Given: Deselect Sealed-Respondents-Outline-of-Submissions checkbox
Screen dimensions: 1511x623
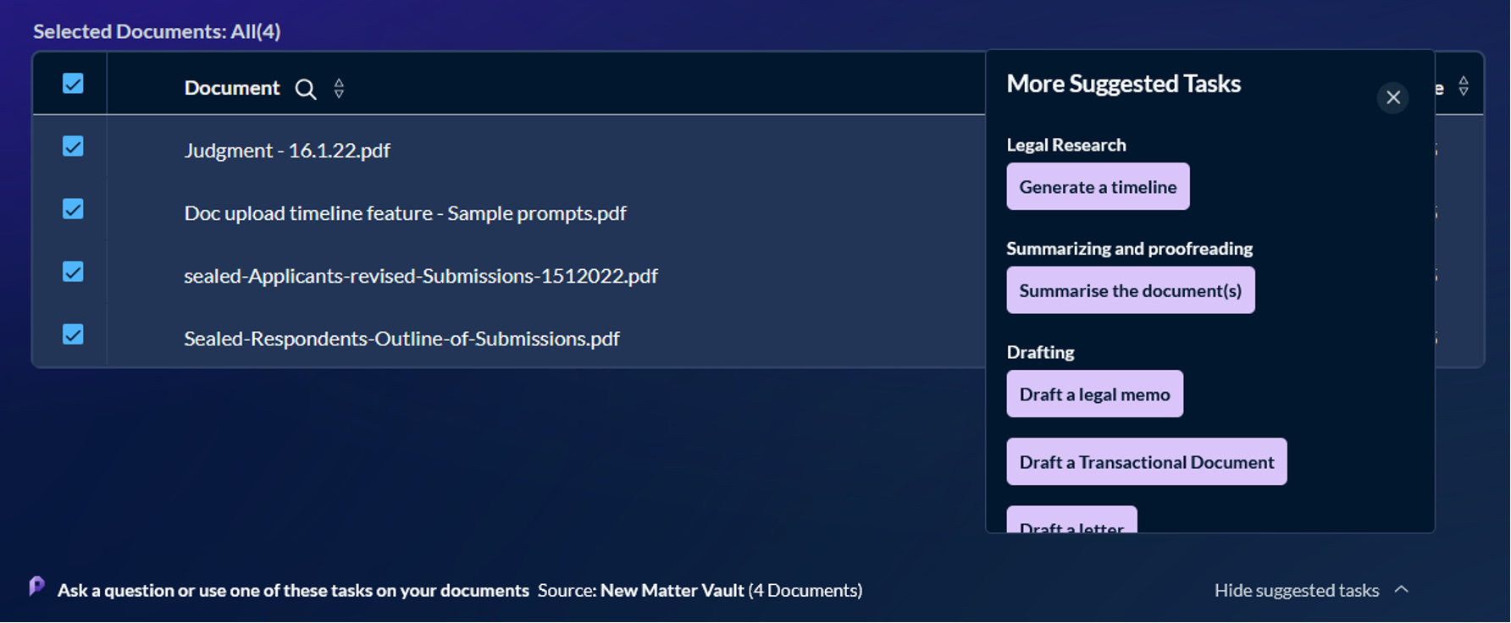Looking at the screenshot, I should coord(73,334).
